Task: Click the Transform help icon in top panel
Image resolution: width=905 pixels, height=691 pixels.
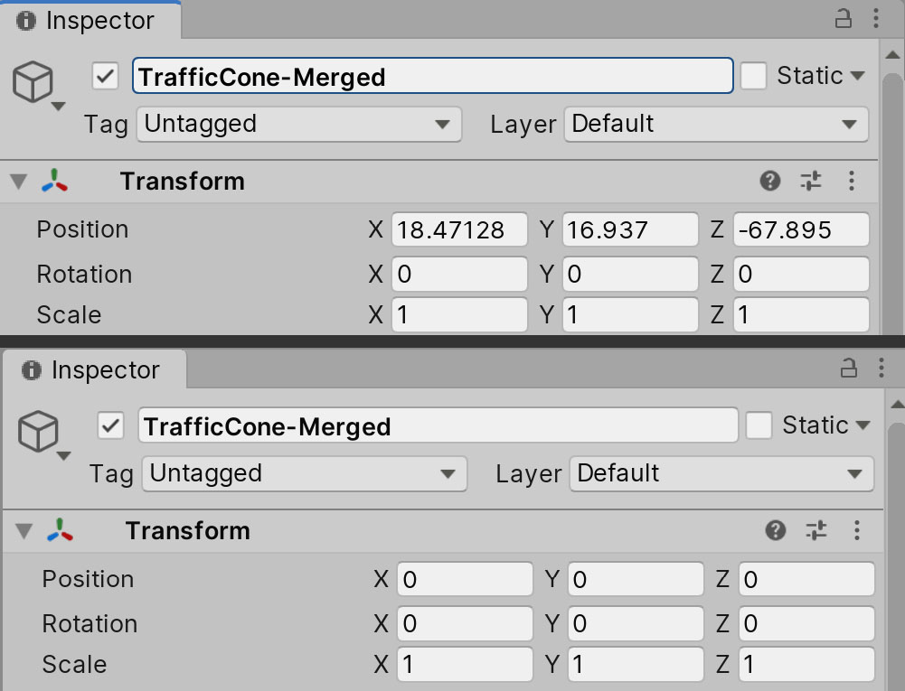Action: 770,181
